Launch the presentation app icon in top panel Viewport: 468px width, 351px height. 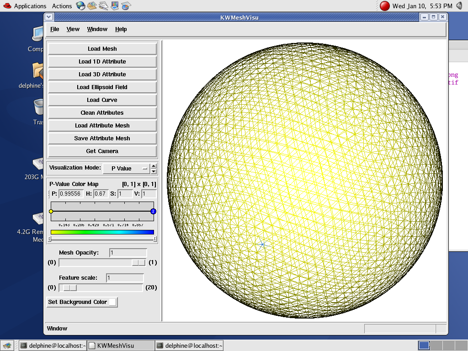click(115, 6)
